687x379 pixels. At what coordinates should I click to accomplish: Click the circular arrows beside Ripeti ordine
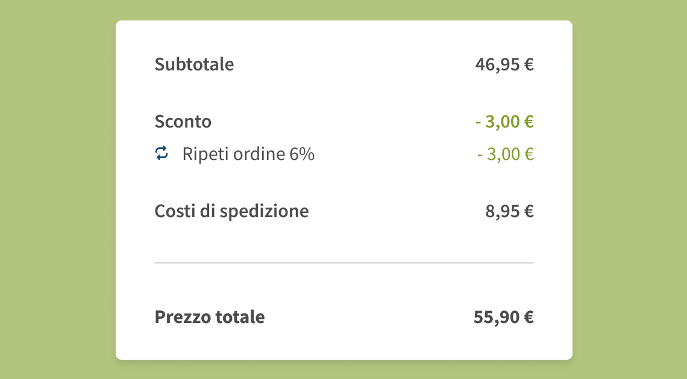161,153
